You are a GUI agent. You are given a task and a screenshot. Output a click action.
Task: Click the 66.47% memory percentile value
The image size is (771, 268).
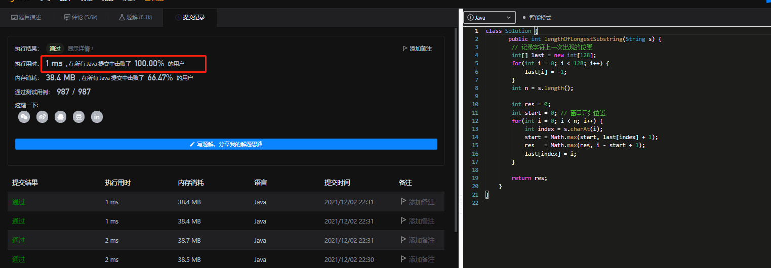(160, 78)
